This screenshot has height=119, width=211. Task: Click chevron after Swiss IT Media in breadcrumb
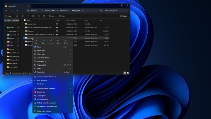coord(57,10)
